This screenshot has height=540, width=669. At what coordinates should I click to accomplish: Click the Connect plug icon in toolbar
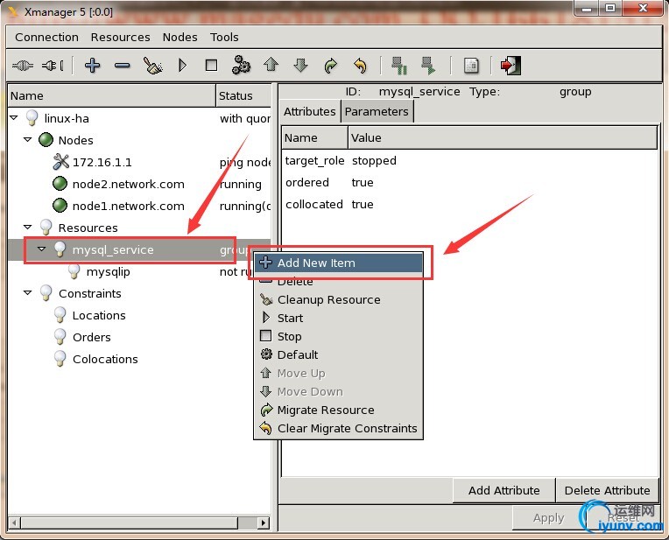click(x=23, y=66)
